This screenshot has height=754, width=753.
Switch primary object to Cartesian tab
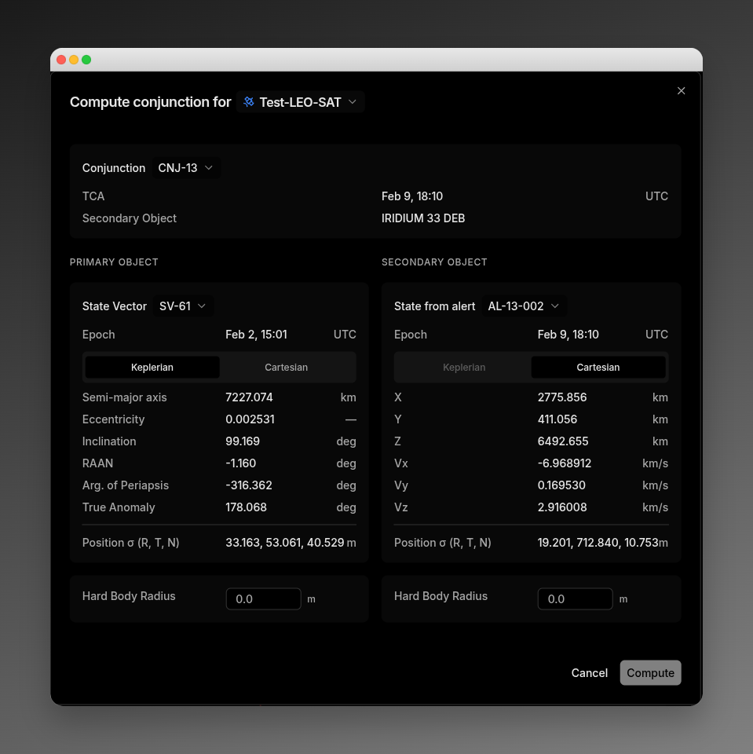[286, 368]
